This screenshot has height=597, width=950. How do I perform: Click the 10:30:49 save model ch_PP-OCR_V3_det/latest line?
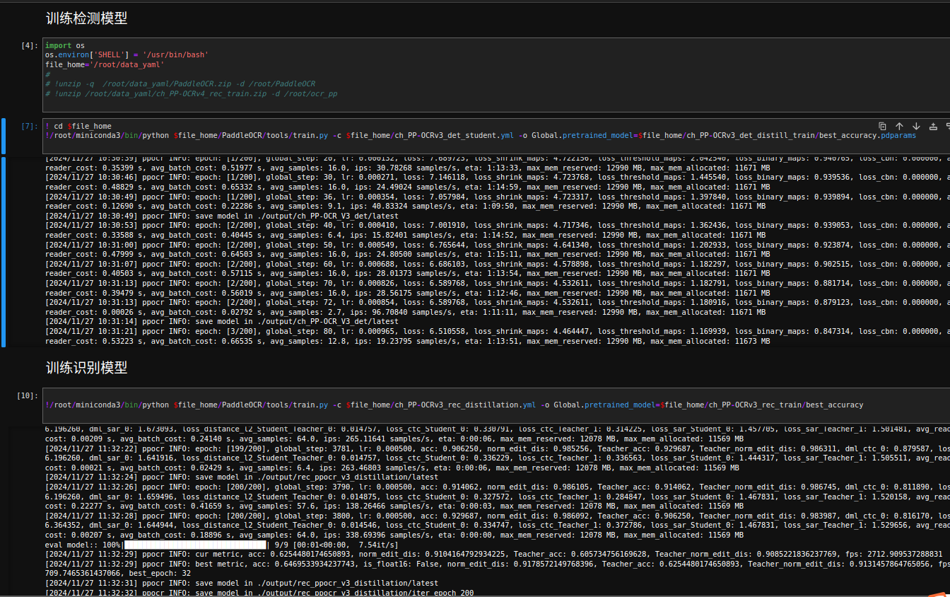point(221,216)
